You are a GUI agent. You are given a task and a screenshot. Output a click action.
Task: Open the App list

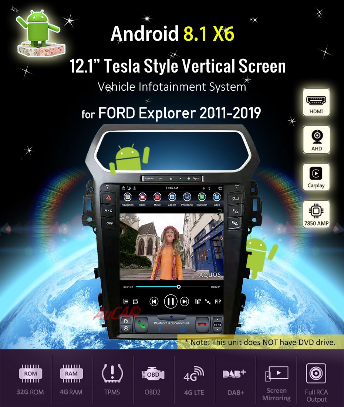[x=172, y=199]
